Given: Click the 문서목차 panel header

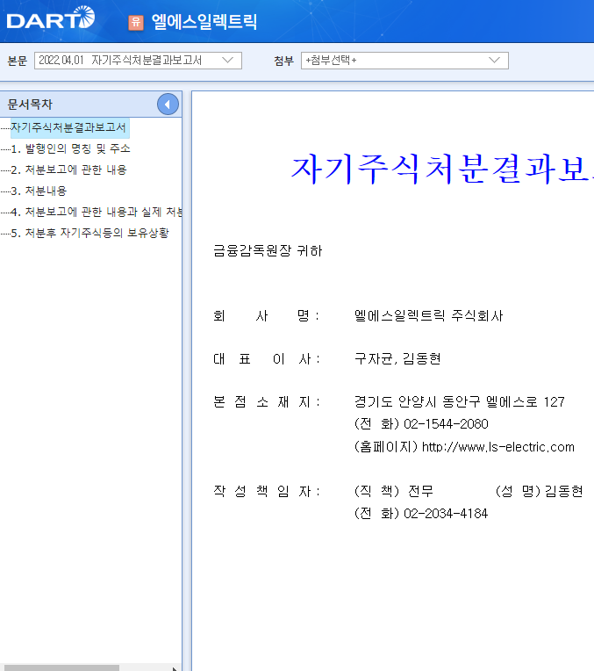Looking at the screenshot, I should (x=90, y=104).
